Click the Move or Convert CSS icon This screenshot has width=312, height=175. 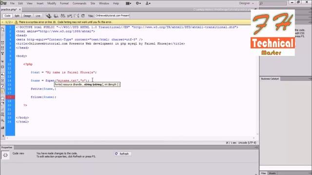2,120
